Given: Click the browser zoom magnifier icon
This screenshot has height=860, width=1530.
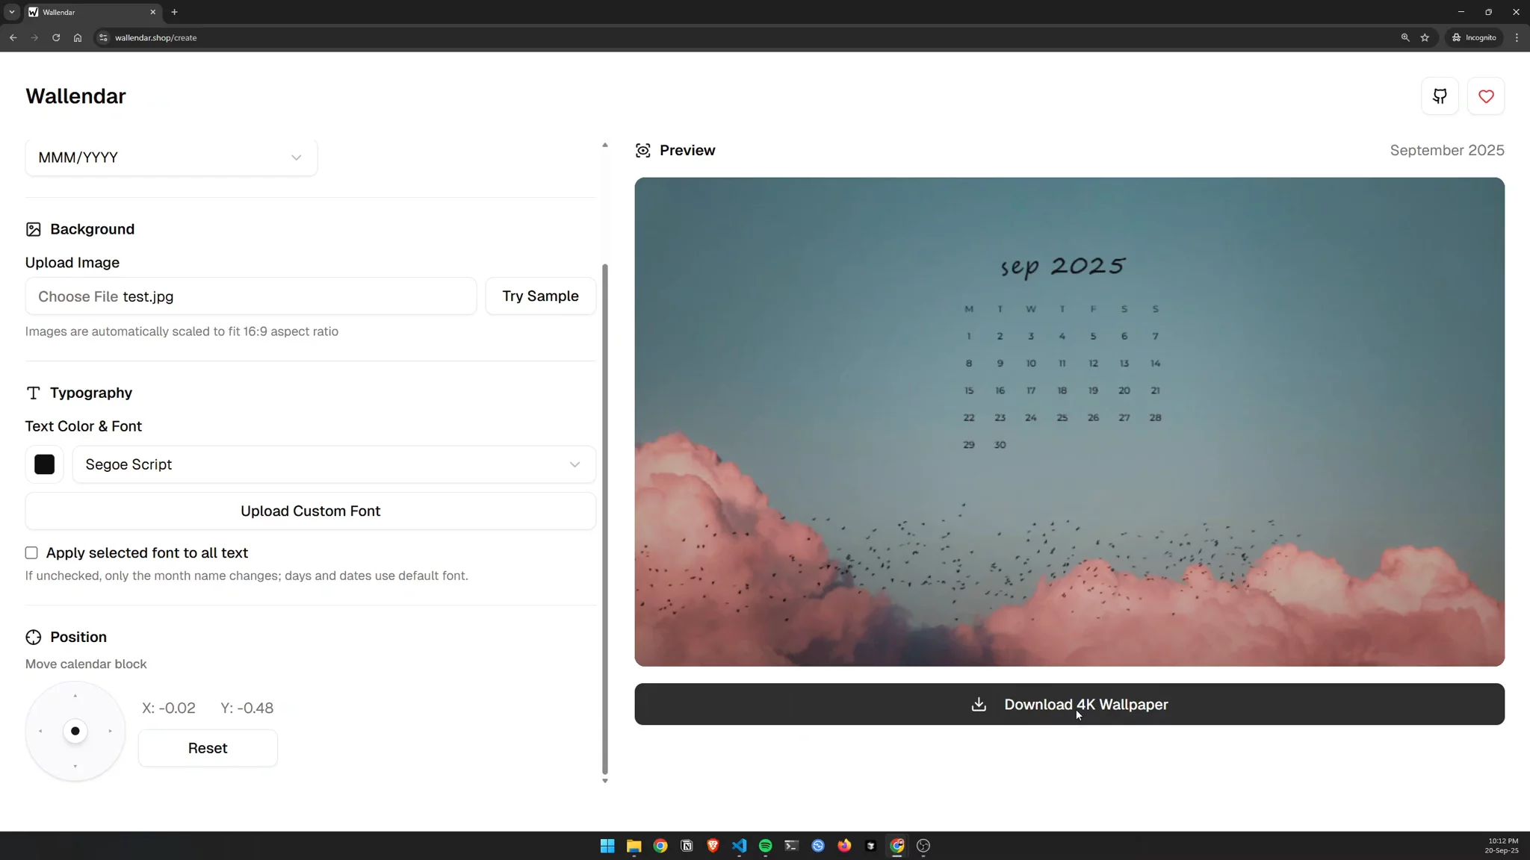Looking at the screenshot, I should tap(1404, 37).
